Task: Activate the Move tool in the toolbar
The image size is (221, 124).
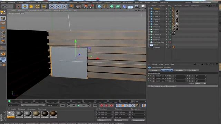Action: [25, 7]
